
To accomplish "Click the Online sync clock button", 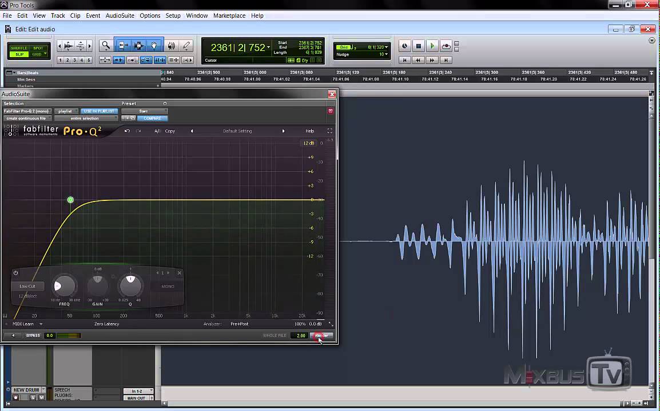I will (x=404, y=46).
